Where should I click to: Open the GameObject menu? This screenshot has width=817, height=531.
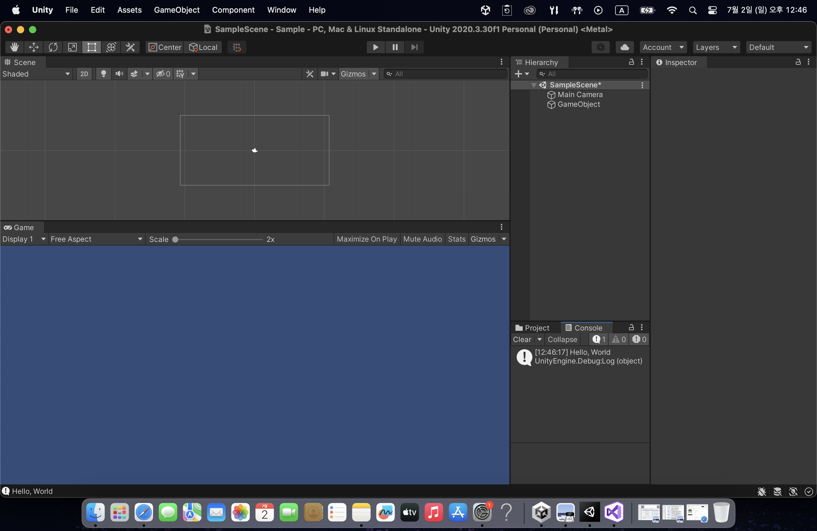176,10
